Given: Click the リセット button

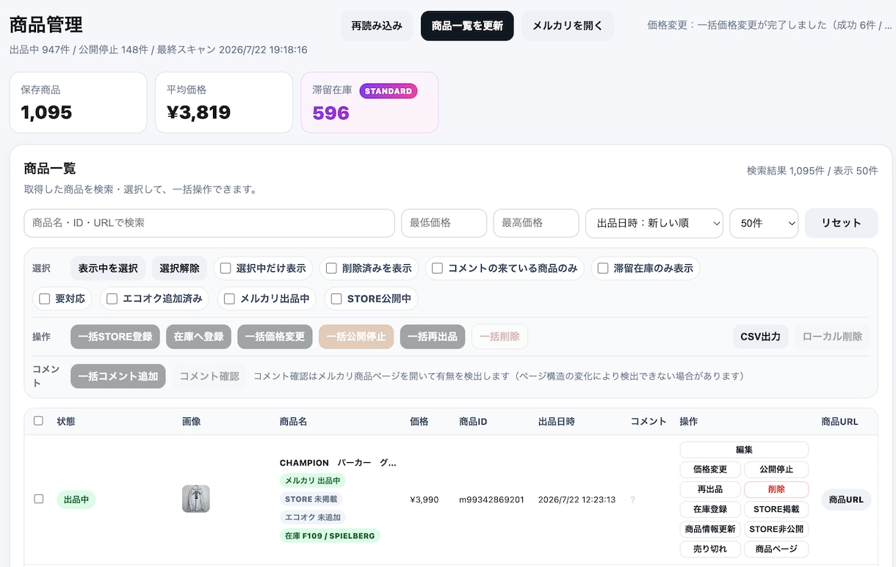Looking at the screenshot, I should pos(841,223).
